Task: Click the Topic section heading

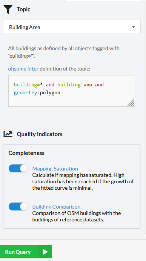Action: pyautogui.click(x=23, y=9)
